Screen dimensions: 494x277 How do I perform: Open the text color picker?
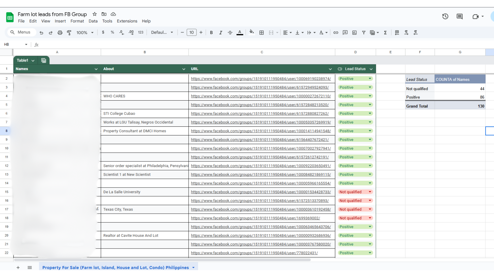[240, 33]
